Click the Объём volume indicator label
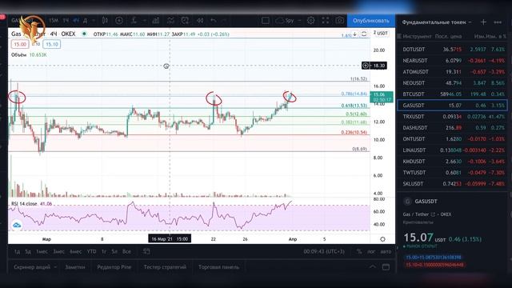Image resolution: width=512 pixels, height=288 pixels. pos(18,55)
